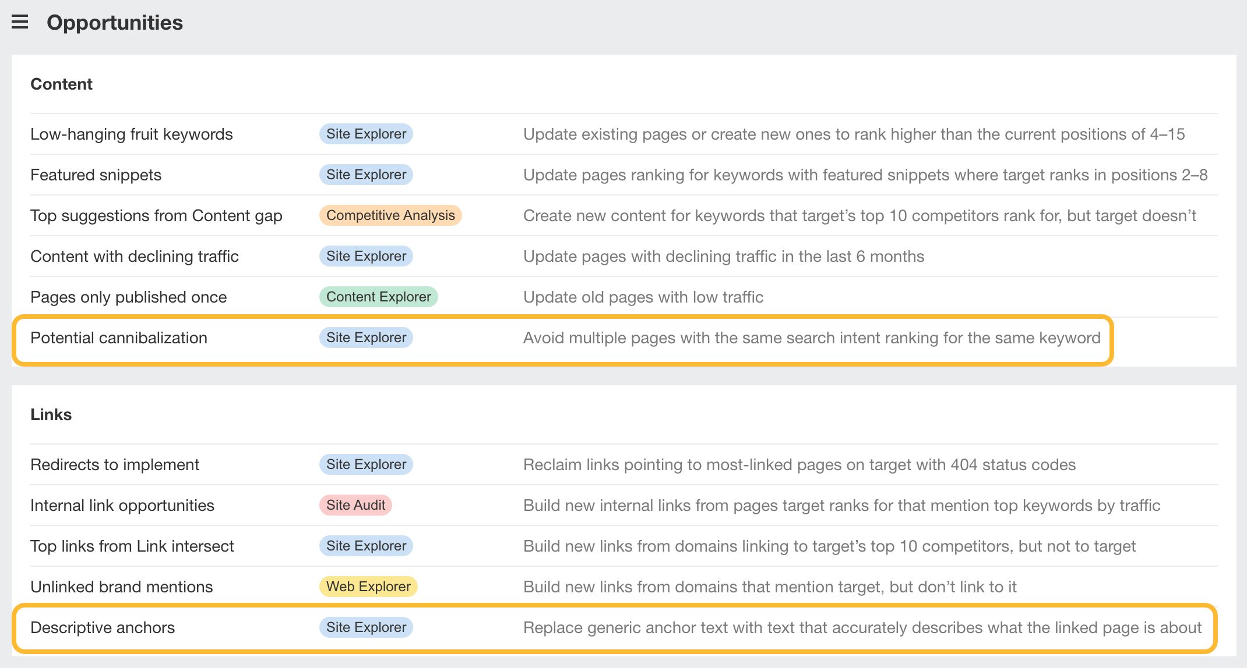Screen dimensions: 1247x668
Task: Click the Web Explorer badge for Unlinked brand mentions
Action: [368, 587]
